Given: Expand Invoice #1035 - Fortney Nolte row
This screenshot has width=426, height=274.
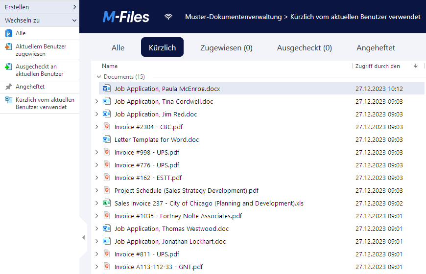Looking at the screenshot, I should tap(97, 216).
